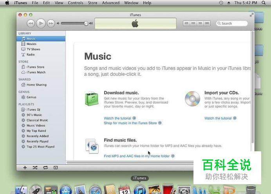Open App Store from the Dock
This screenshot has width=271, height=194.
(65, 190)
